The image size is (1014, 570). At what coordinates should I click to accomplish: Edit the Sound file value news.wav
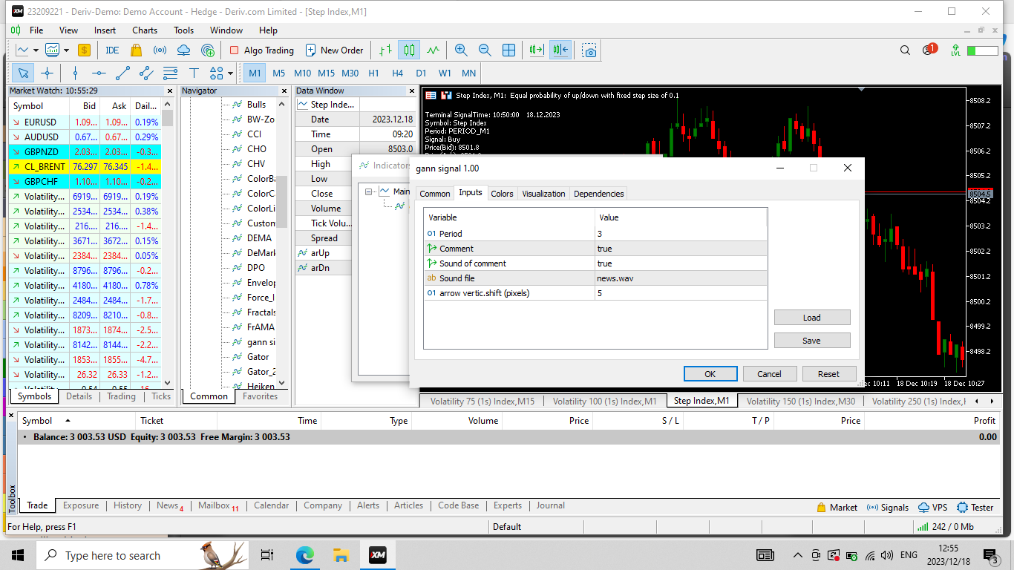click(681, 278)
